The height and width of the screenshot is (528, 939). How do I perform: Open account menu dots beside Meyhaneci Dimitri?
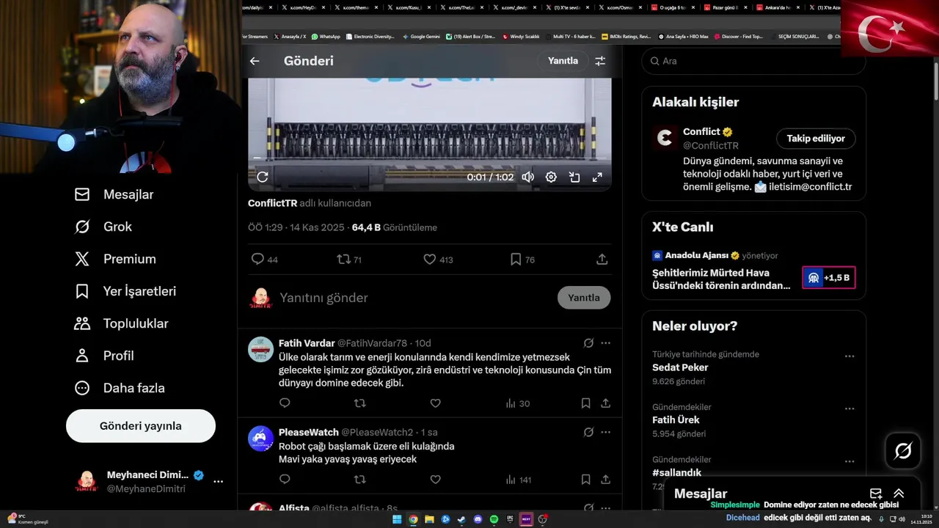218,482
